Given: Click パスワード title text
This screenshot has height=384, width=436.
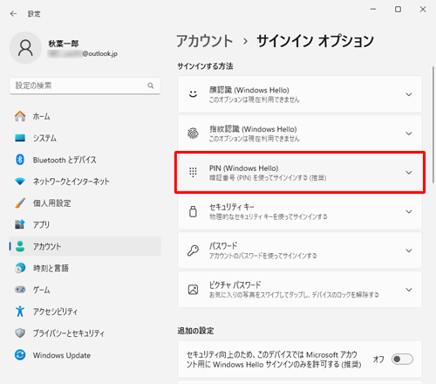Looking at the screenshot, I should pyautogui.click(x=223, y=246).
